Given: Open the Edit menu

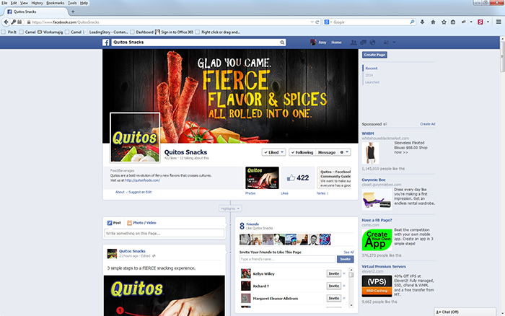Looking at the screenshot, I should point(14,3).
